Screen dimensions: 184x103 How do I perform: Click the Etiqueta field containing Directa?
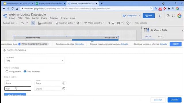(x=48, y=83)
